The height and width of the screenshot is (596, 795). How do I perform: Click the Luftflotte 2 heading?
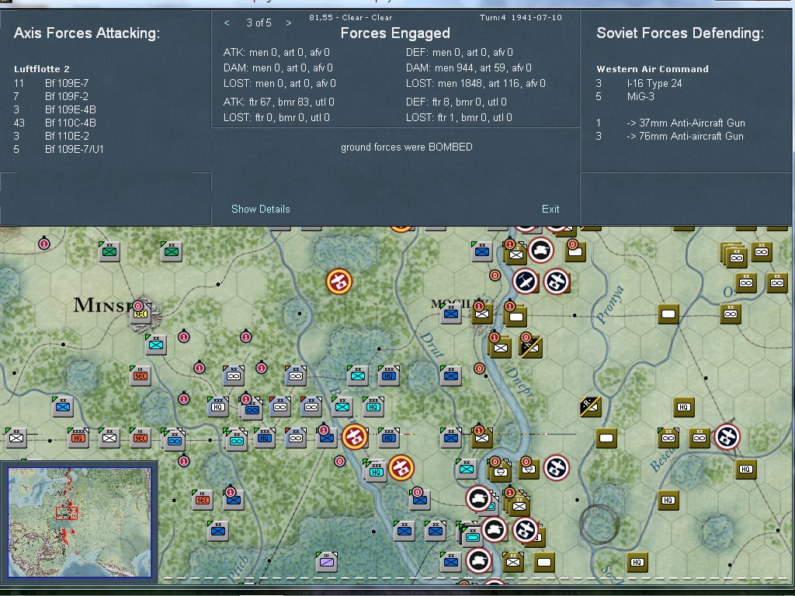coord(42,69)
